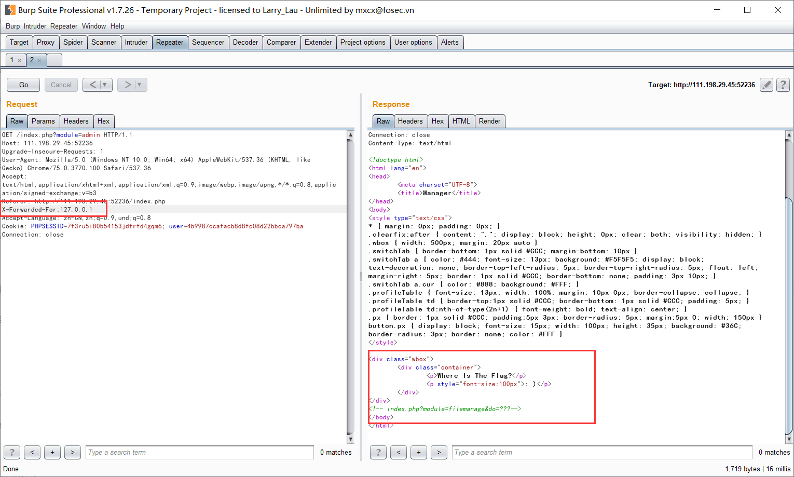Click response search plus options button
794x477 pixels.
click(x=419, y=452)
